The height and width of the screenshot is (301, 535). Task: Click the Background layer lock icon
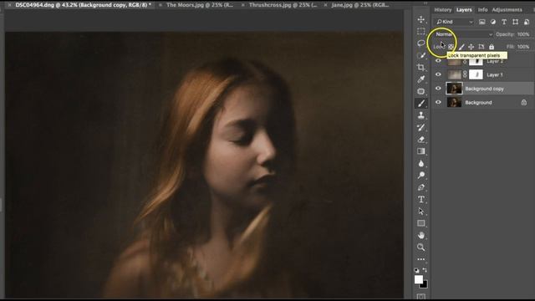point(524,102)
